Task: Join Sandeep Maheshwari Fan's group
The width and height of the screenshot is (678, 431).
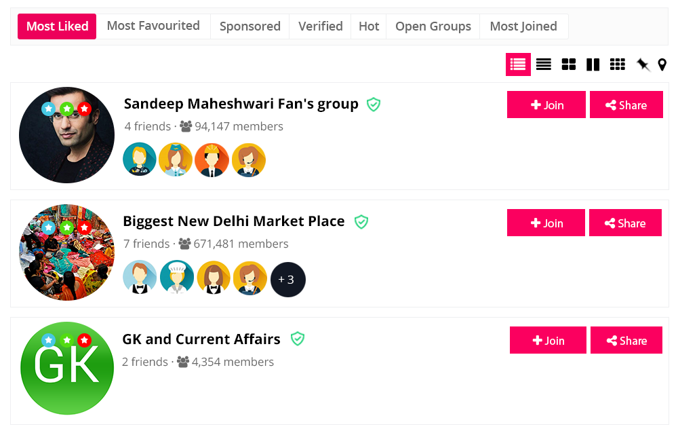Action: (546, 105)
